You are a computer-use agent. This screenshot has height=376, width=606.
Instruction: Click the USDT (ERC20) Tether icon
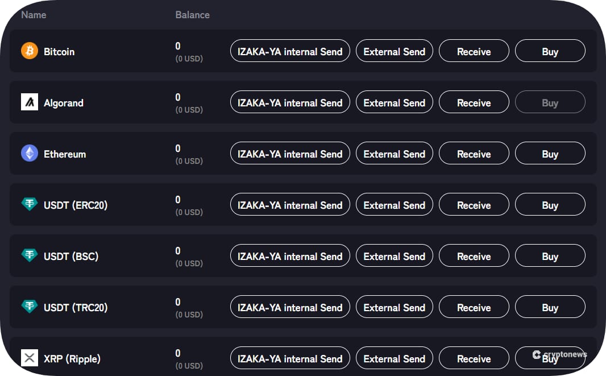point(30,204)
